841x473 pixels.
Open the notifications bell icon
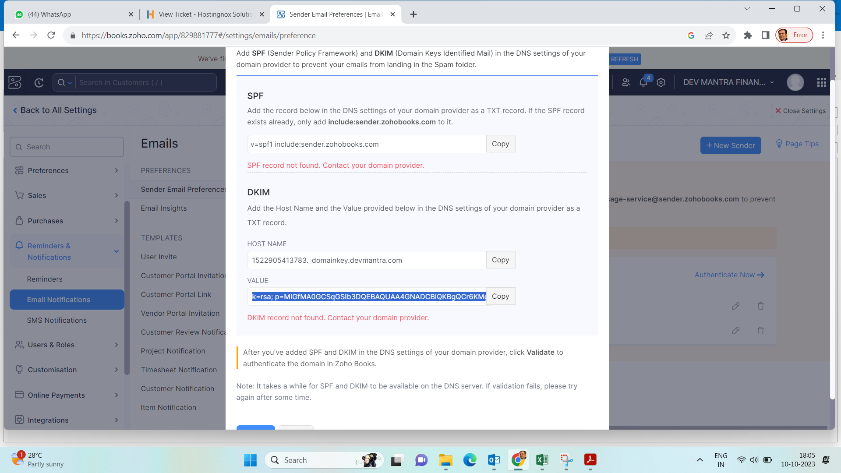pos(643,82)
